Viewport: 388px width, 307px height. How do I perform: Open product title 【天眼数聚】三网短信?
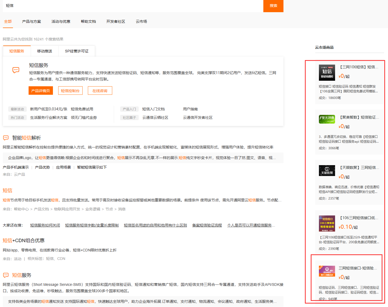pos(359,168)
